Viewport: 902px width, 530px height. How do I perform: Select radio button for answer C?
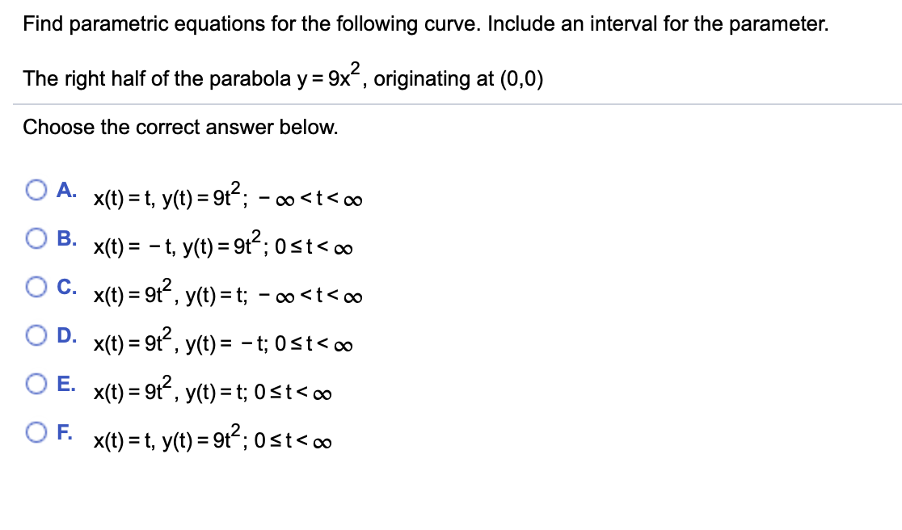(x=36, y=286)
